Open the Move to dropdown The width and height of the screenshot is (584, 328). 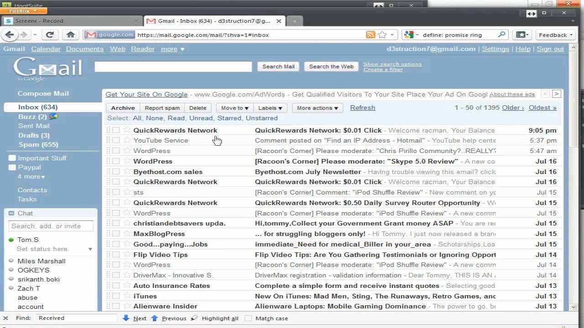235,108
